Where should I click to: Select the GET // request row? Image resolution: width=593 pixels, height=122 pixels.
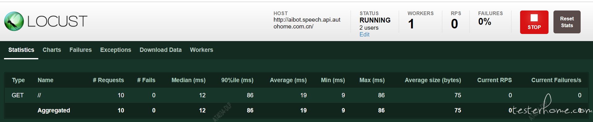pyautogui.click(x=296, y=95)
